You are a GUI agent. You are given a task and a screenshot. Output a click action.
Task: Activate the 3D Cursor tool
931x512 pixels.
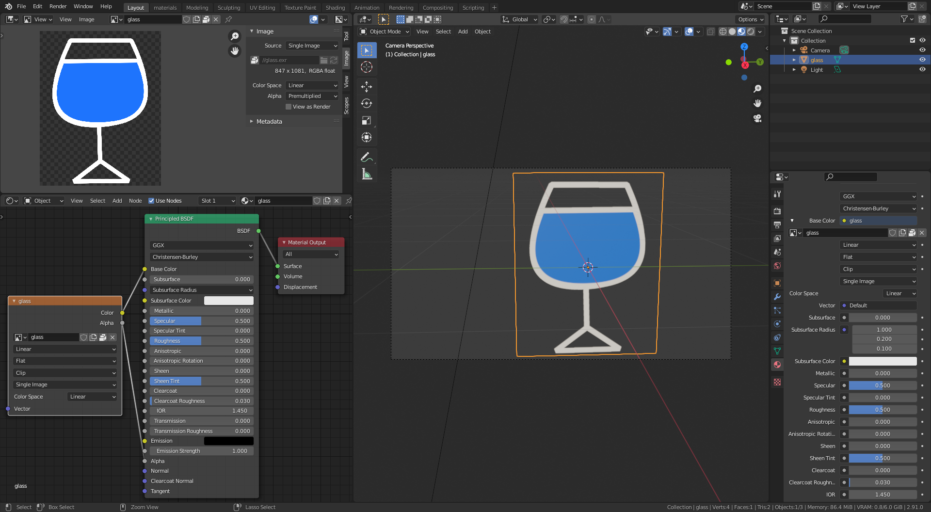pyautogui.click(x=367, y=67)
